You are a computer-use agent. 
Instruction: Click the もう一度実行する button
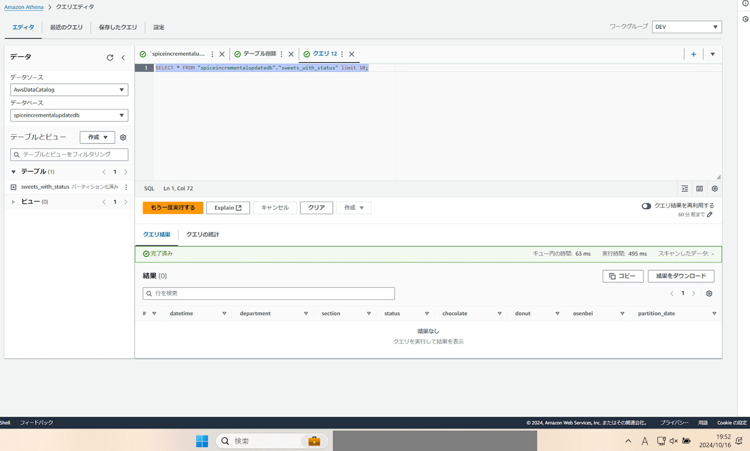coord(172,208)
